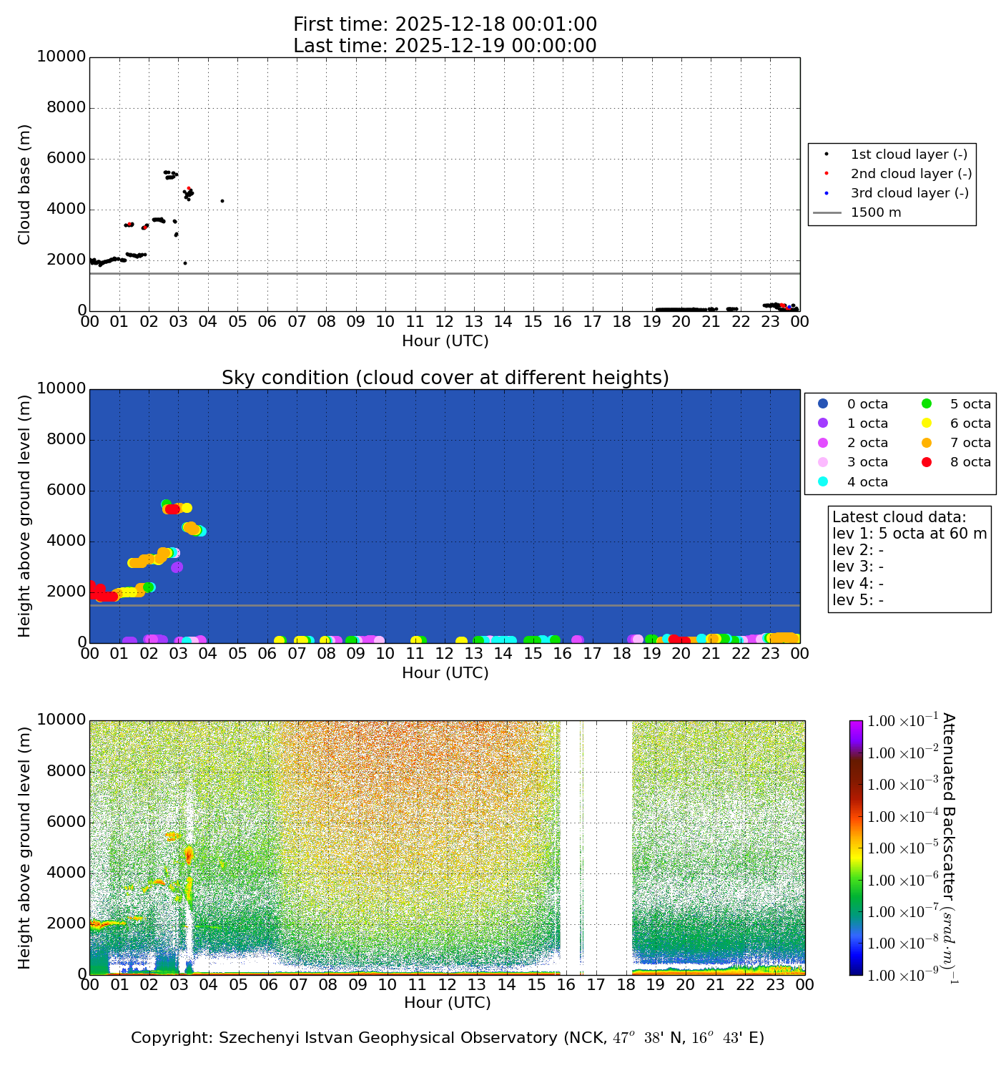Click the First time timestamp header
The height and width of the screenshot is (1073, 1001).
coord(445,24)
